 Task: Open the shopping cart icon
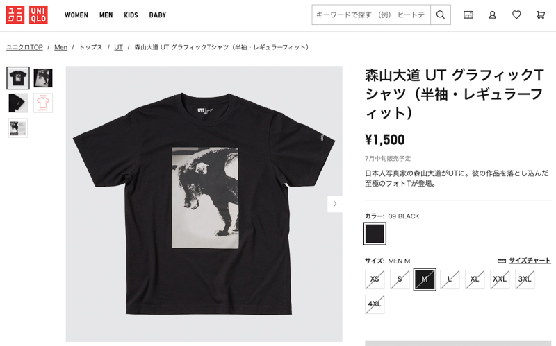click(x=541, y=15)
